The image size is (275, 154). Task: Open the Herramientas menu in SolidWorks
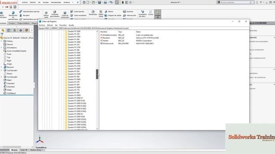pos(56,3)
